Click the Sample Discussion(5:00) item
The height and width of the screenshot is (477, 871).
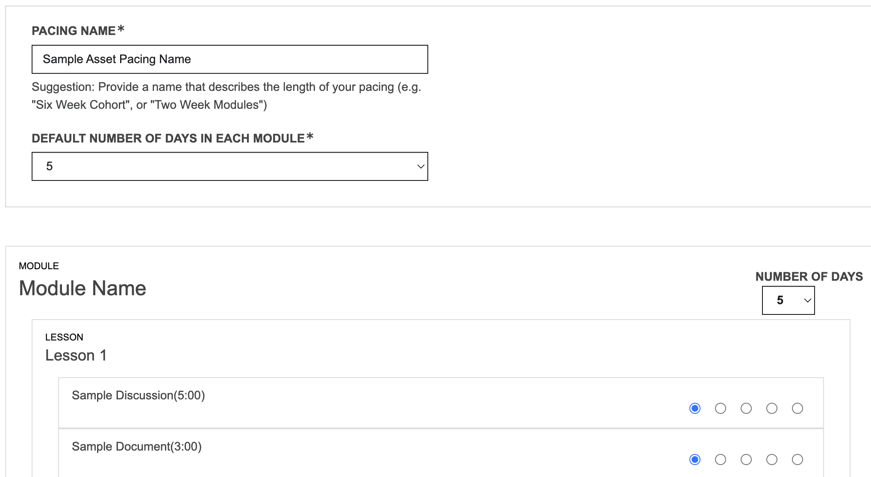(138, 396)
